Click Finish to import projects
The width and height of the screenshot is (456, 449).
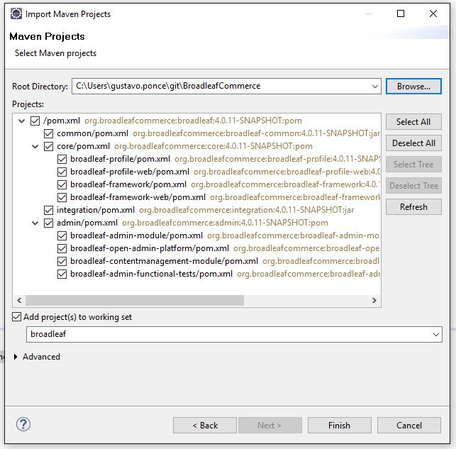pyautogui.click(x=340, y=426)
